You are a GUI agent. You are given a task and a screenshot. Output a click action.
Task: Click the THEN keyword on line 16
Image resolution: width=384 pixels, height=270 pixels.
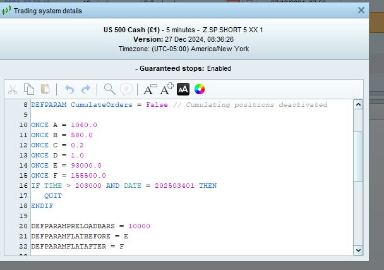point(208,186)
